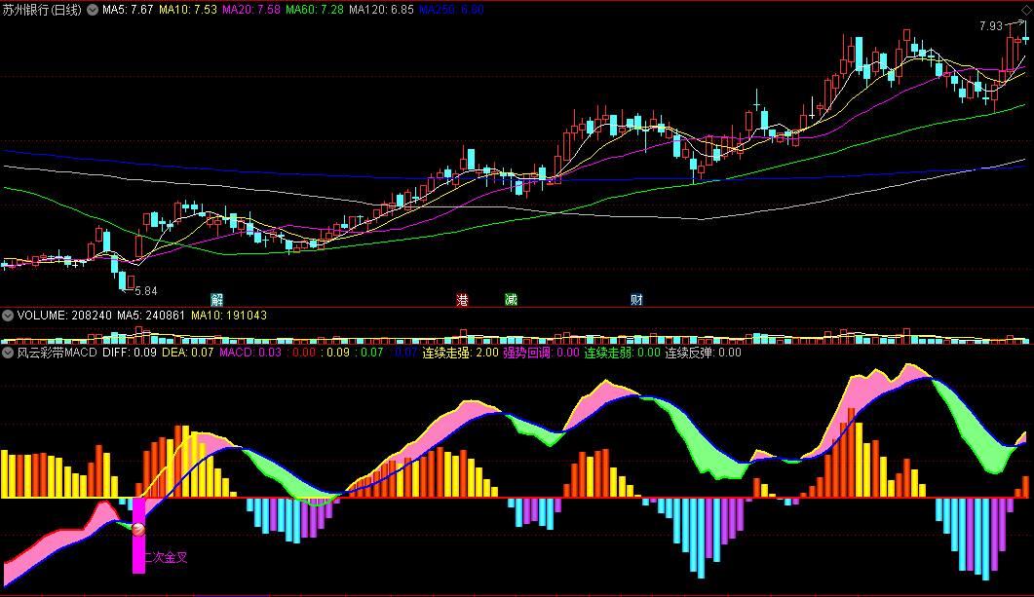Click the magenta MACD: 0.03 value

(250, 353)
